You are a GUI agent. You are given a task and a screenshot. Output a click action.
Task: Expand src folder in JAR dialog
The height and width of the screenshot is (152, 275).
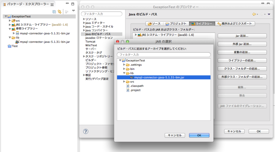click(124, 82)
